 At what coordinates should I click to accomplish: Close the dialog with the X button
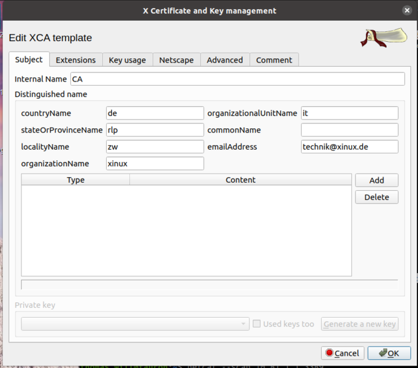(407, 10)
